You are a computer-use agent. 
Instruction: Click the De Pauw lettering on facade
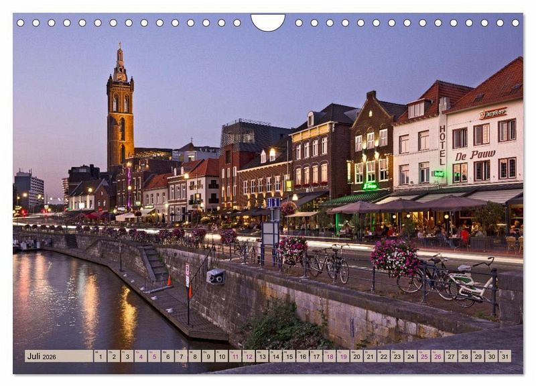(475, 156)
